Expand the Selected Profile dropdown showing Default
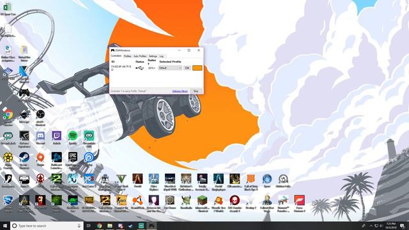This screenshot has height=230, width=409. click(x=170, y=68)
